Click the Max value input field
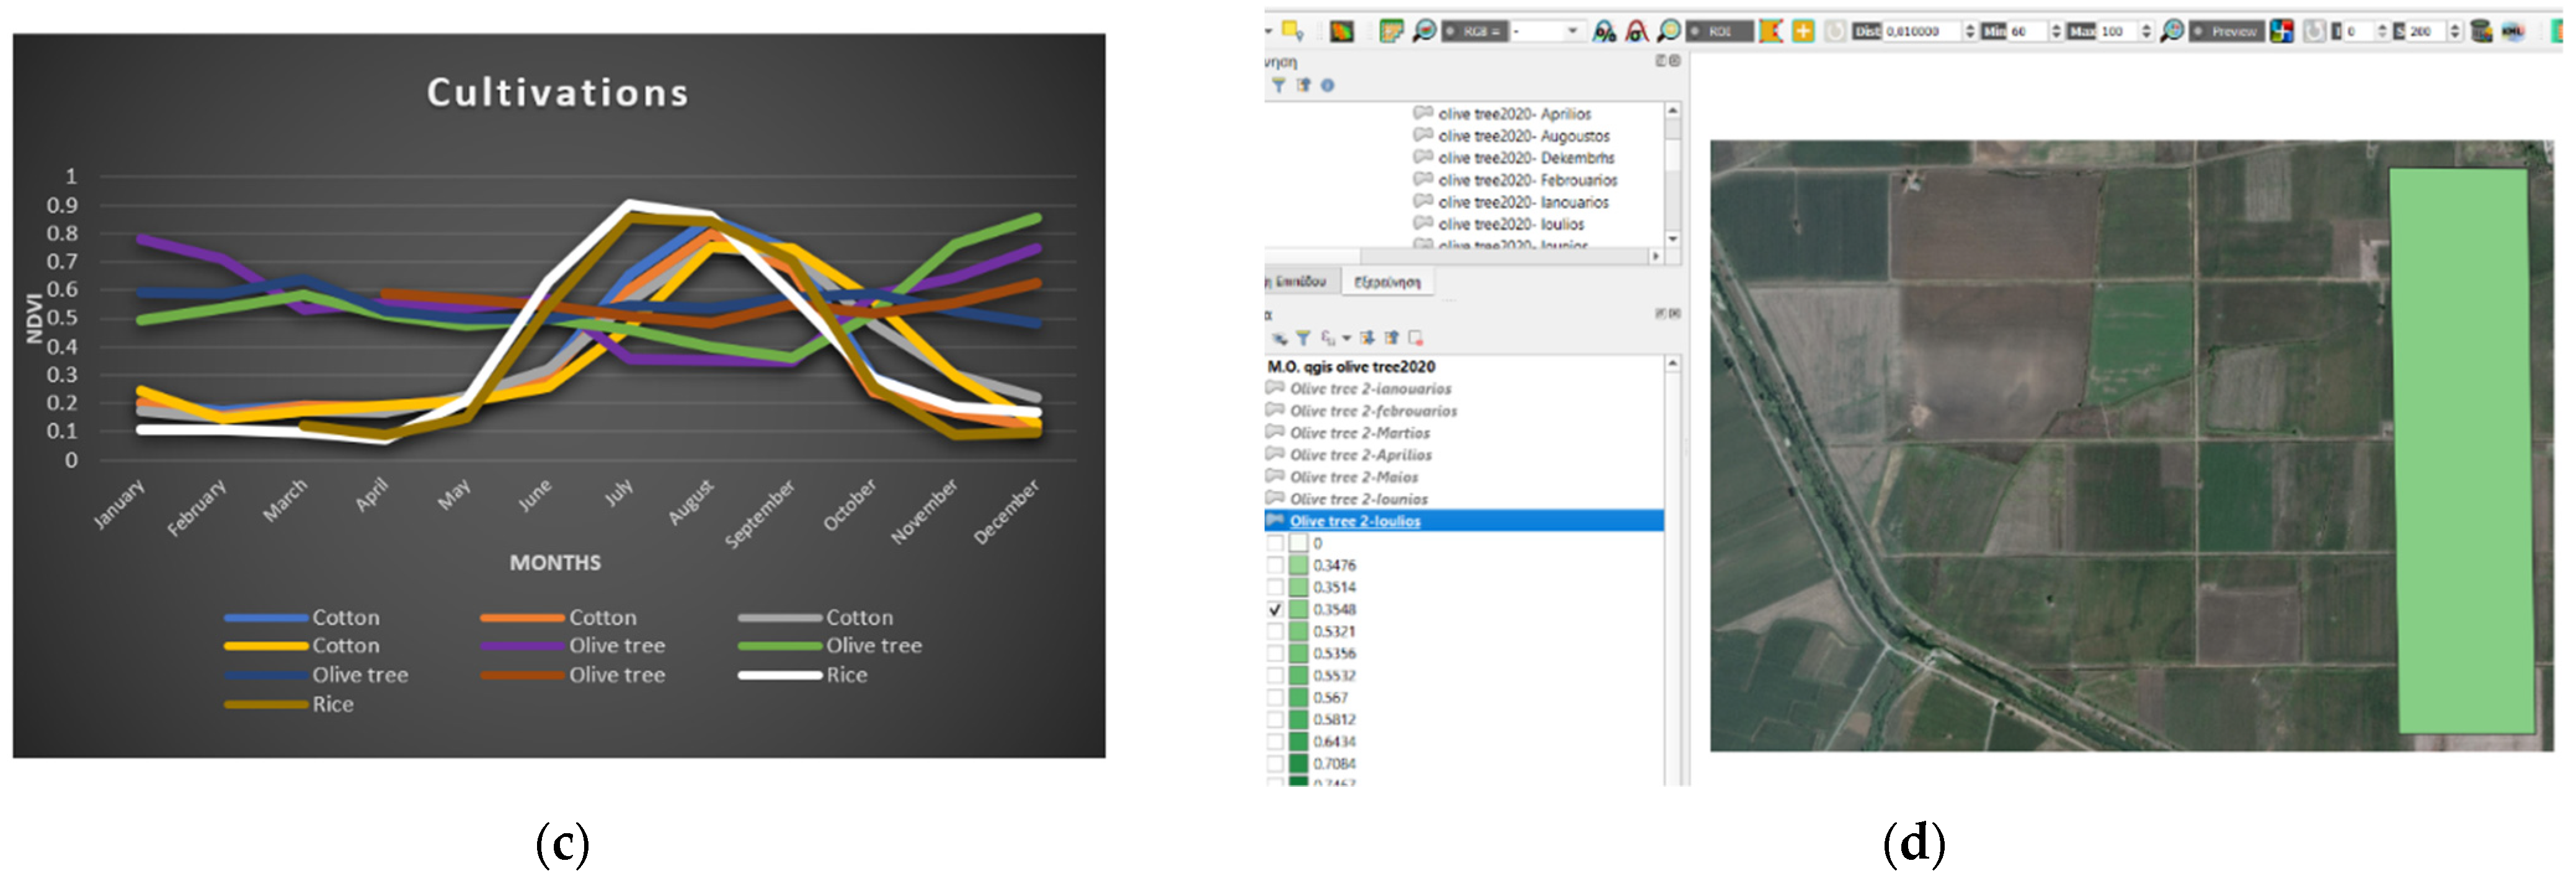 (x=2117, y=31)
